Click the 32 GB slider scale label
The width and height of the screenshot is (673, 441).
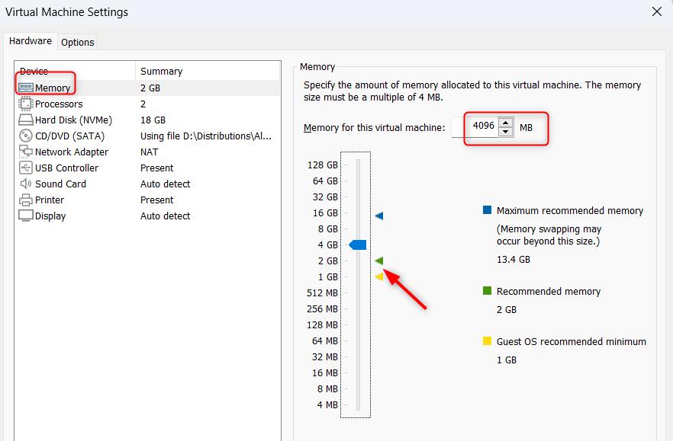[325, 197]
